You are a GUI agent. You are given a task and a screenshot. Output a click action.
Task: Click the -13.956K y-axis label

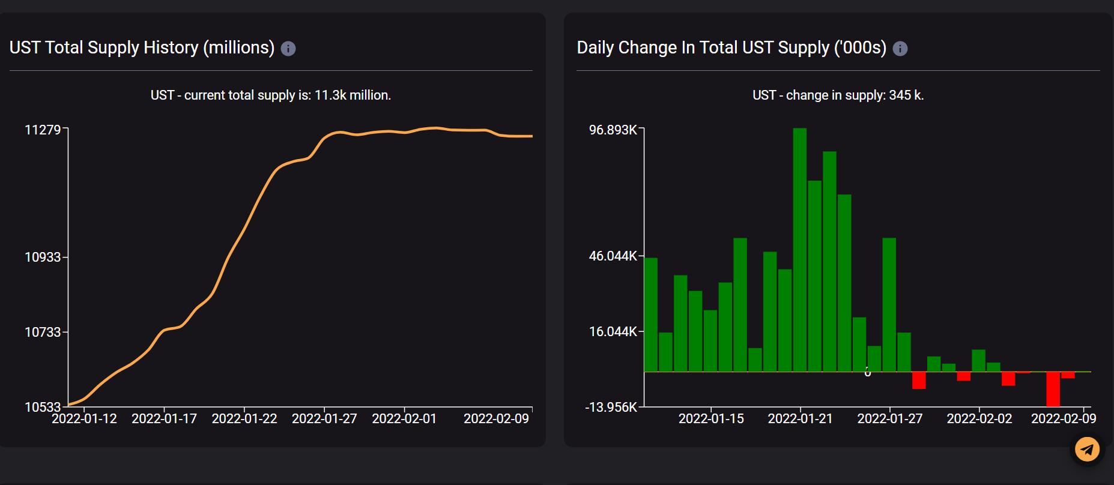tap(611, 407)
